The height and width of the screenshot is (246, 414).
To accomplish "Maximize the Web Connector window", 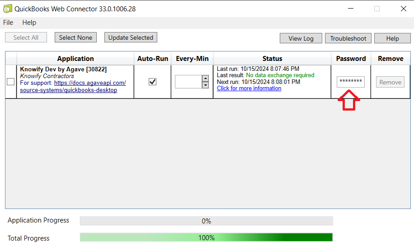I will click(377, 9).
